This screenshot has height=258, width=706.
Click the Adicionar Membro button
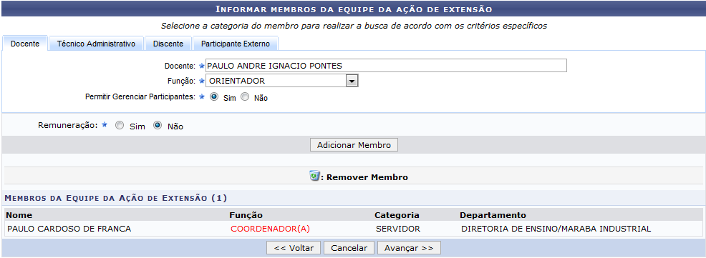pyautogui.click(x=354, y=145)
